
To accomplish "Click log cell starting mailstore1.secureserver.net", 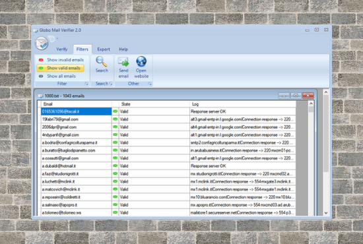I will (243, 212).
